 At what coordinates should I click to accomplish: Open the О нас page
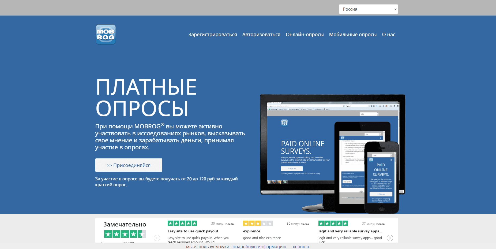coord(388,35)
